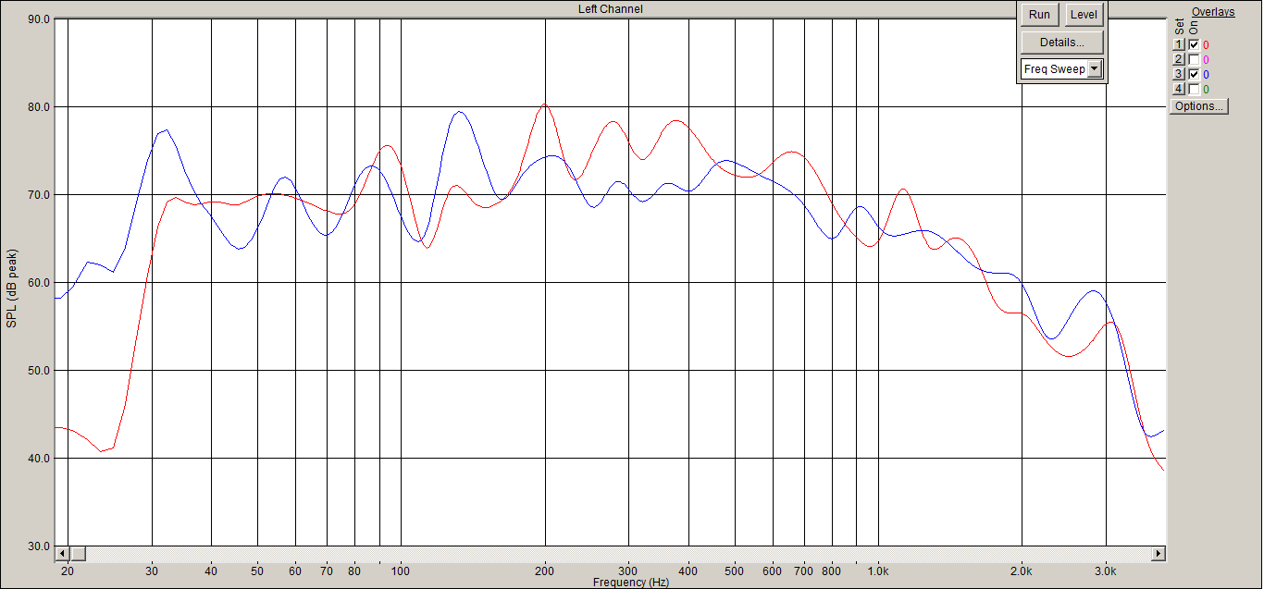This screenshot has width=1264, height=589.
Task: Uncheck overlay 3 On checkbox
Action: tap(1194, 74)
